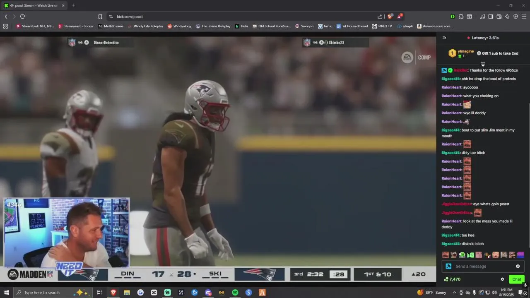This screenshot has height=298, width=530.
Task: Select the first mustache face quick emote
Action: click(446, 255)
